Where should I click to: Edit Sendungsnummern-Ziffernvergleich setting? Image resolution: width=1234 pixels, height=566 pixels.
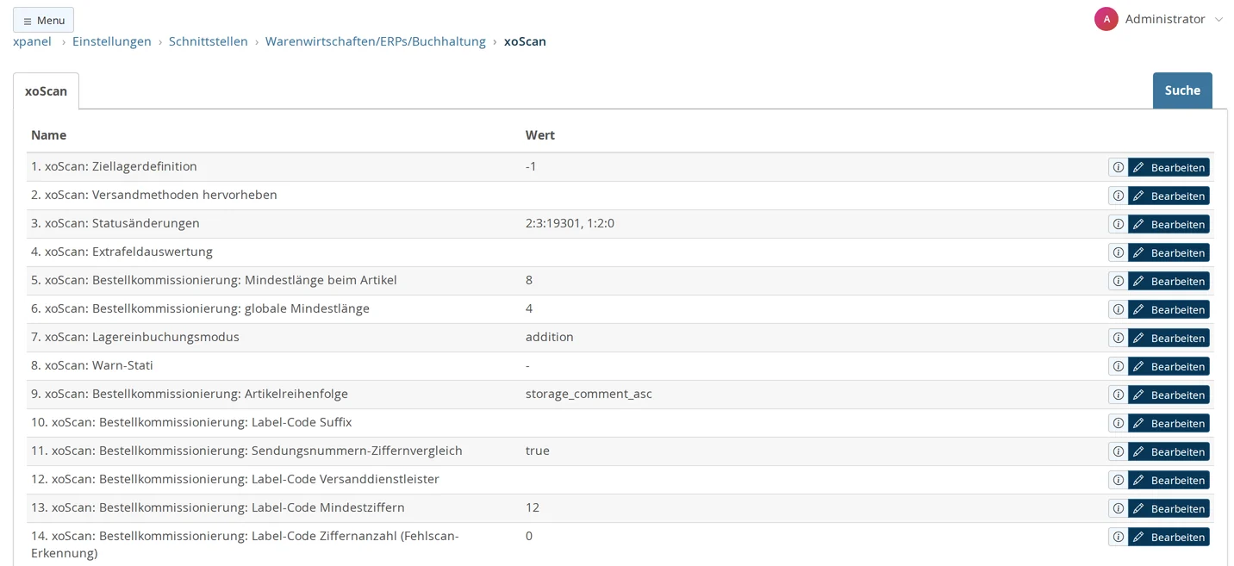(1169, 451)
